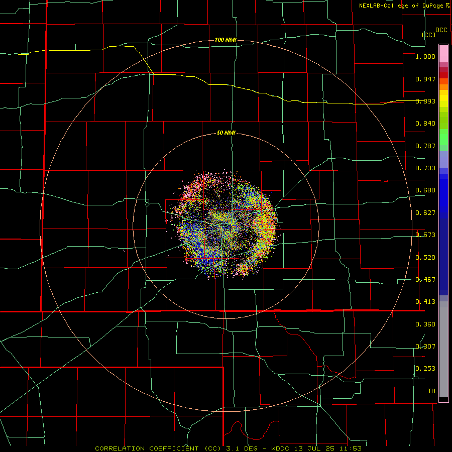The width and height of the screenshot is (452, 452).
Task: Click the 1.000 value on the color scale
Action: tap(425, 56)
